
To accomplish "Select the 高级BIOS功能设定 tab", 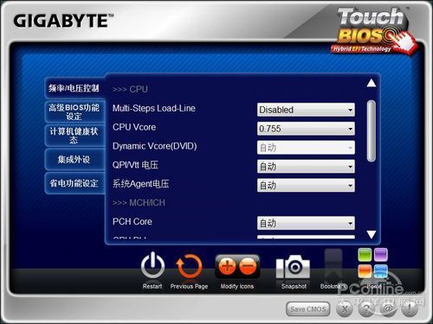I will click(x=74, y=111).
